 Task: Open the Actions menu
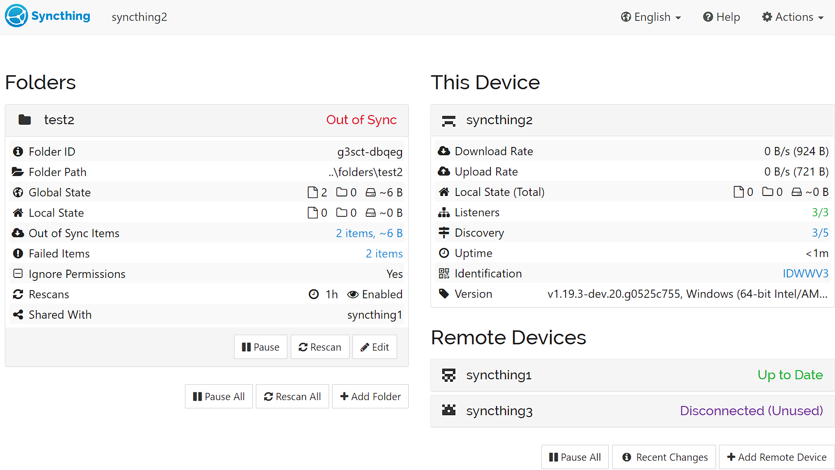point(792,16)
